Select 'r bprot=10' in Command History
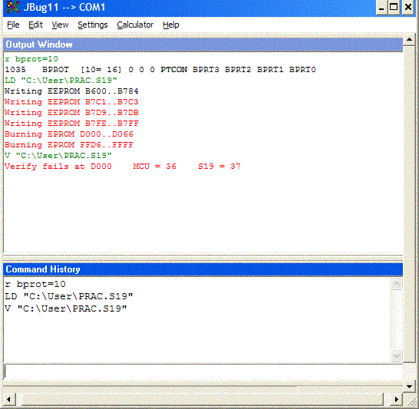This screenshot has width=419, height=409. (35, 284)
